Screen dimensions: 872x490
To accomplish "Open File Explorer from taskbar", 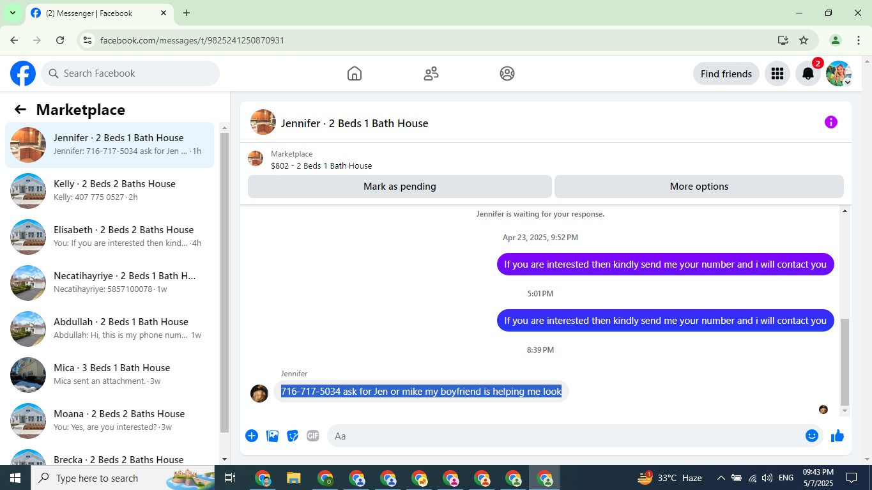I will click(x=293, y=478).
